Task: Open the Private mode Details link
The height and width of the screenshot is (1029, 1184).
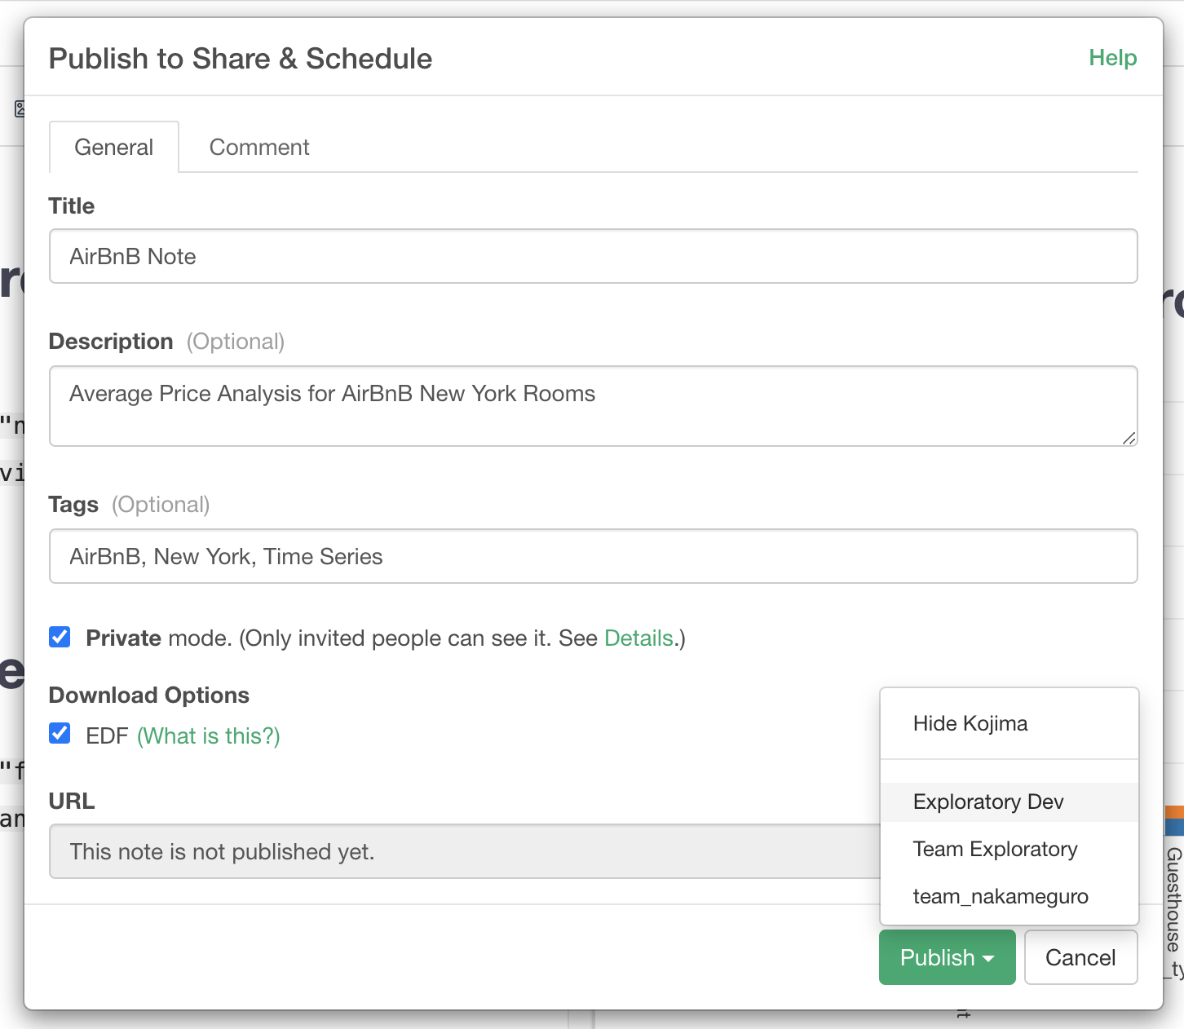Action: (x=638, y=638)
